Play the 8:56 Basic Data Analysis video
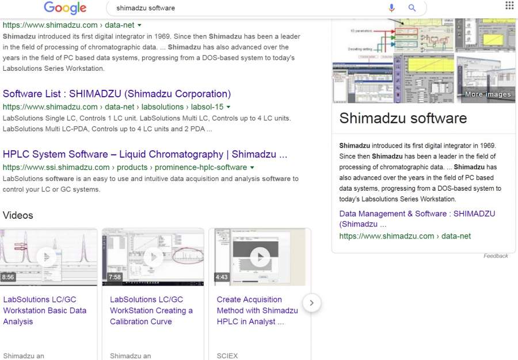Image resolution: width=518 pixels, height=360 pixels. [x=48, y=256]
